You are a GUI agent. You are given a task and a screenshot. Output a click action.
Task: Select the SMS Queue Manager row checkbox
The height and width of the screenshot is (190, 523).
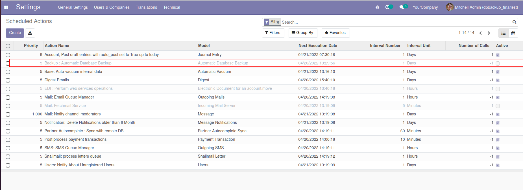point(8,148)
